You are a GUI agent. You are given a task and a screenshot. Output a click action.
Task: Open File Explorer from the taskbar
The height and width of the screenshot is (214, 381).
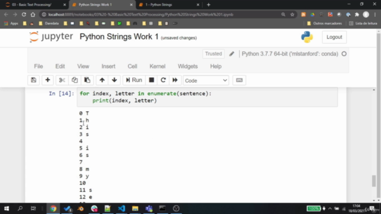tap(135, 209)
